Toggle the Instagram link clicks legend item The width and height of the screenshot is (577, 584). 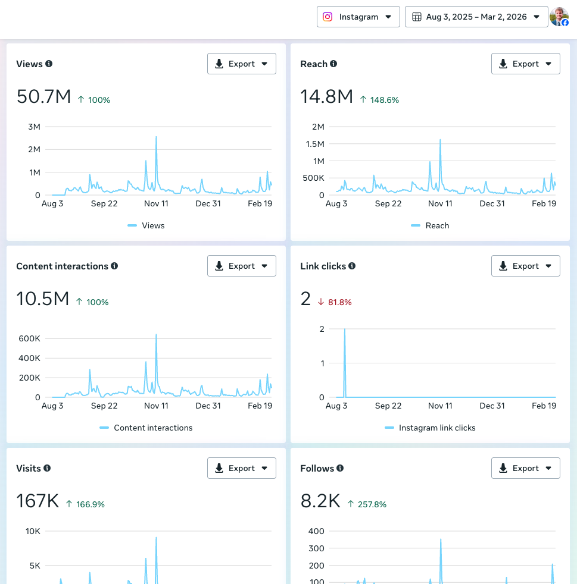click(x=430, y=428)
